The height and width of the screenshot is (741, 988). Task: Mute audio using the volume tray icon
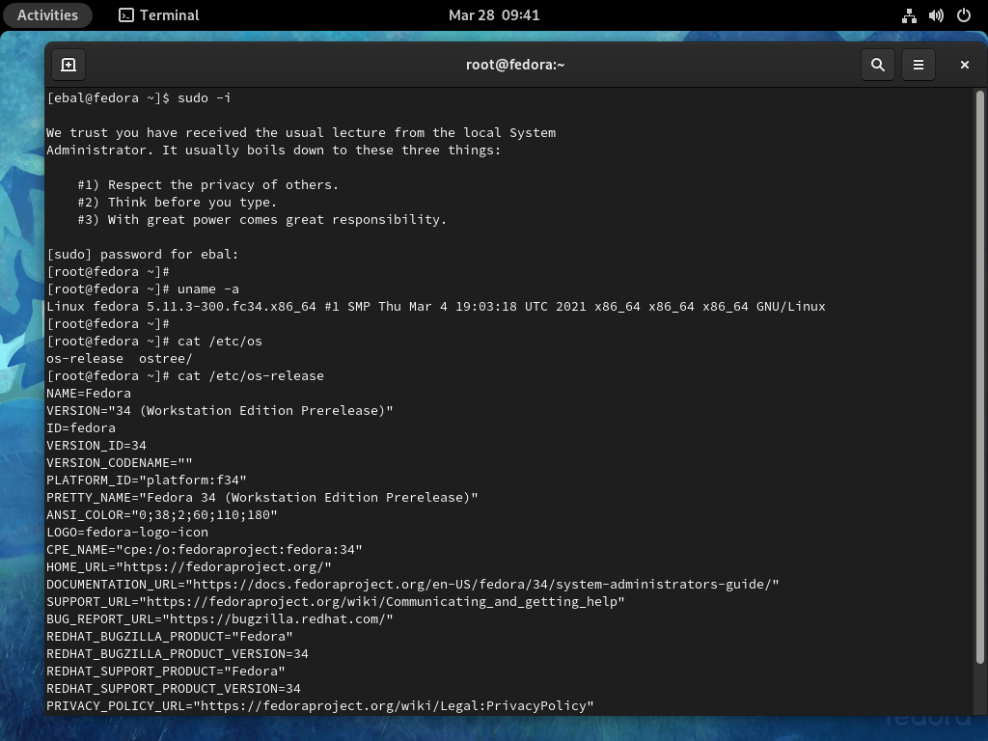click(x=936, y=14)
